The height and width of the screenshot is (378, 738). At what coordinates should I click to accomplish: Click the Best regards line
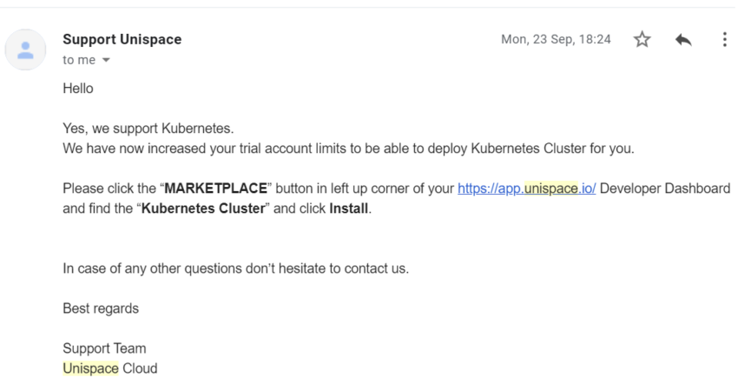(101, 308)
